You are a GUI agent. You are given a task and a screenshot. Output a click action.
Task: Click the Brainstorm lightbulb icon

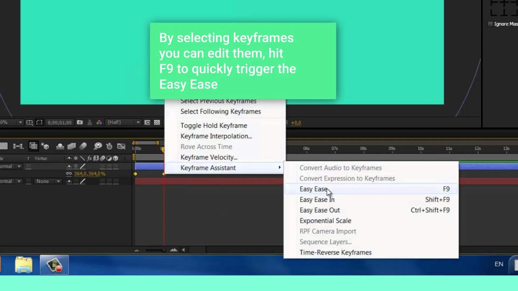click(98, 146)
